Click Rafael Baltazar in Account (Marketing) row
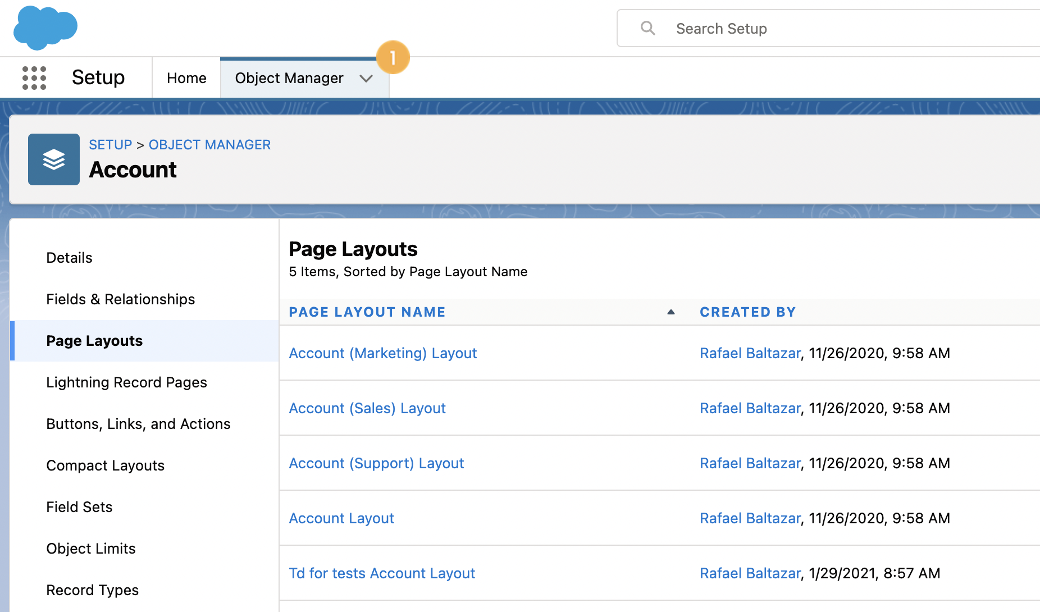The height and width of the screenshot is (612, 1040). click(750, 353)
